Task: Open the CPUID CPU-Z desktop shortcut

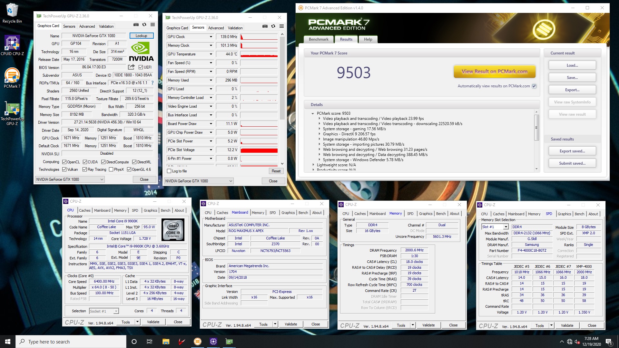Action: coord(12,45)
